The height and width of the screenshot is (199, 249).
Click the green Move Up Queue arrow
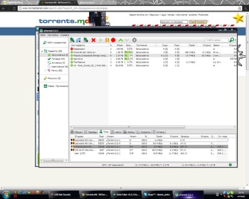coord(121,40)
